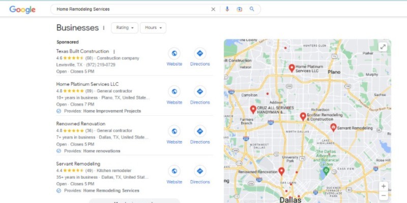Click Website label for Renowned Renovation
Screen dimensions: 407x203
click(174, 142)
